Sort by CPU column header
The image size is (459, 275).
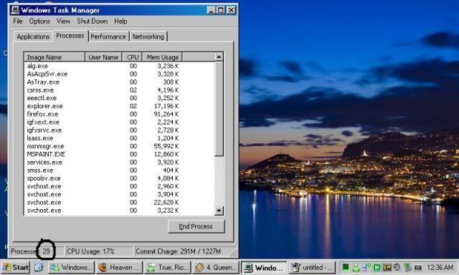click(132, 57)
